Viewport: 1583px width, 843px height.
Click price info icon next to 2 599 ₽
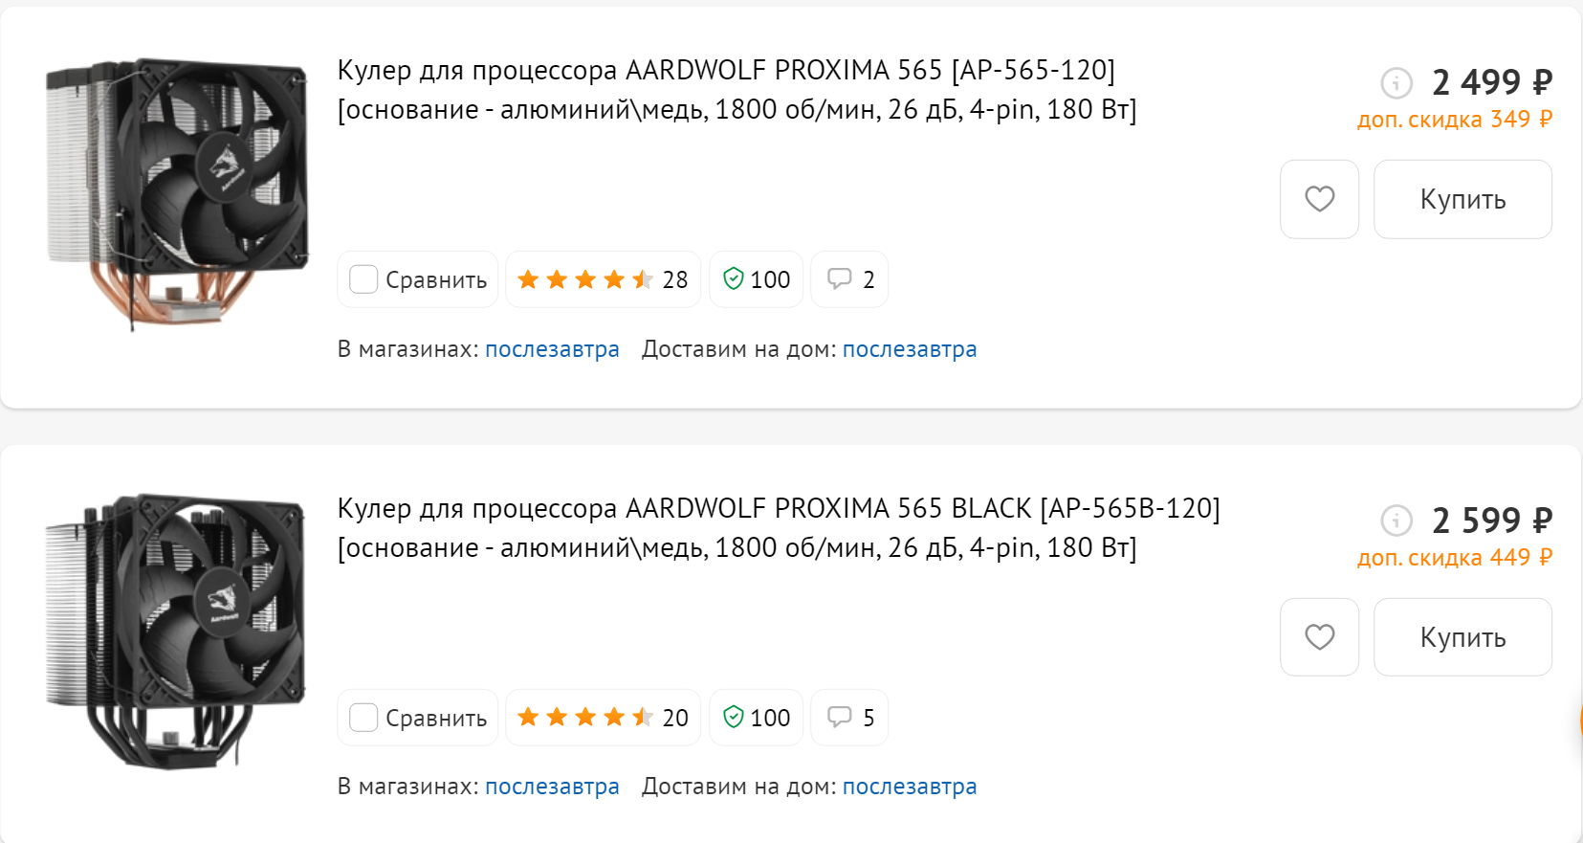tap(1396, 521)
